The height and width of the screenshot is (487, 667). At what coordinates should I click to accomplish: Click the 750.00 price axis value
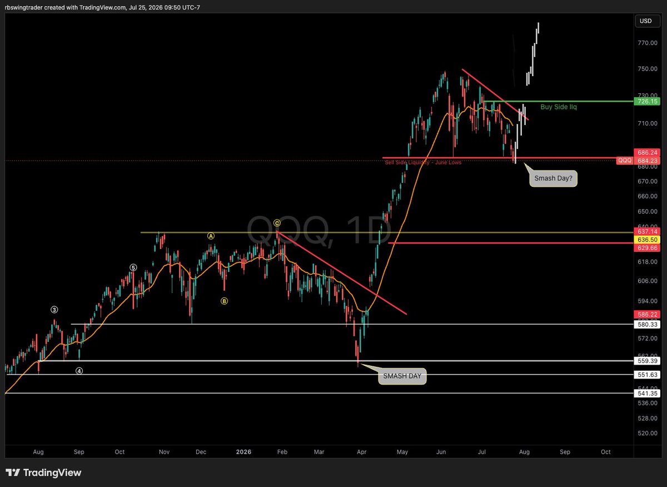click(648, 69)
